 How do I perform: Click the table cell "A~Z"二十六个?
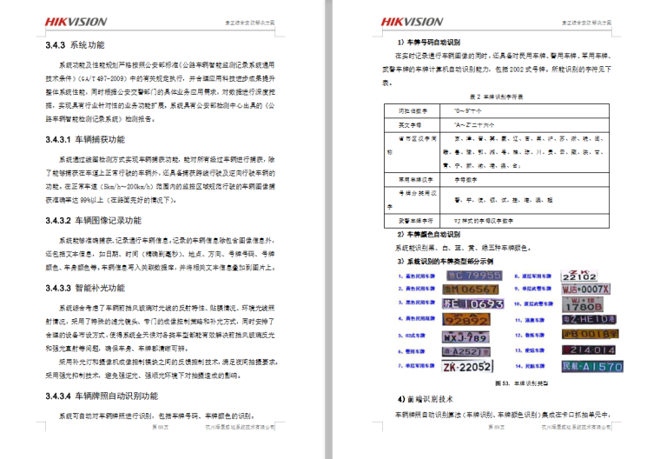coord(472,125)
